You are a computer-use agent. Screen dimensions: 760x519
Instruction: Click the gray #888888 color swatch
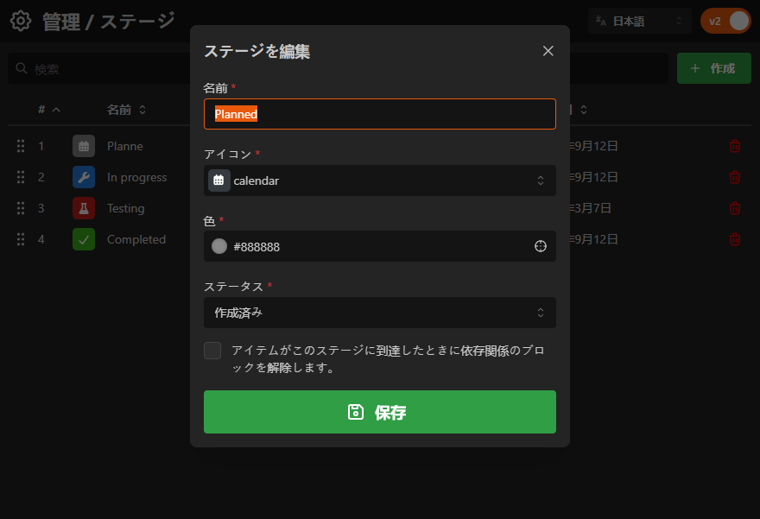tap(219, 246)
